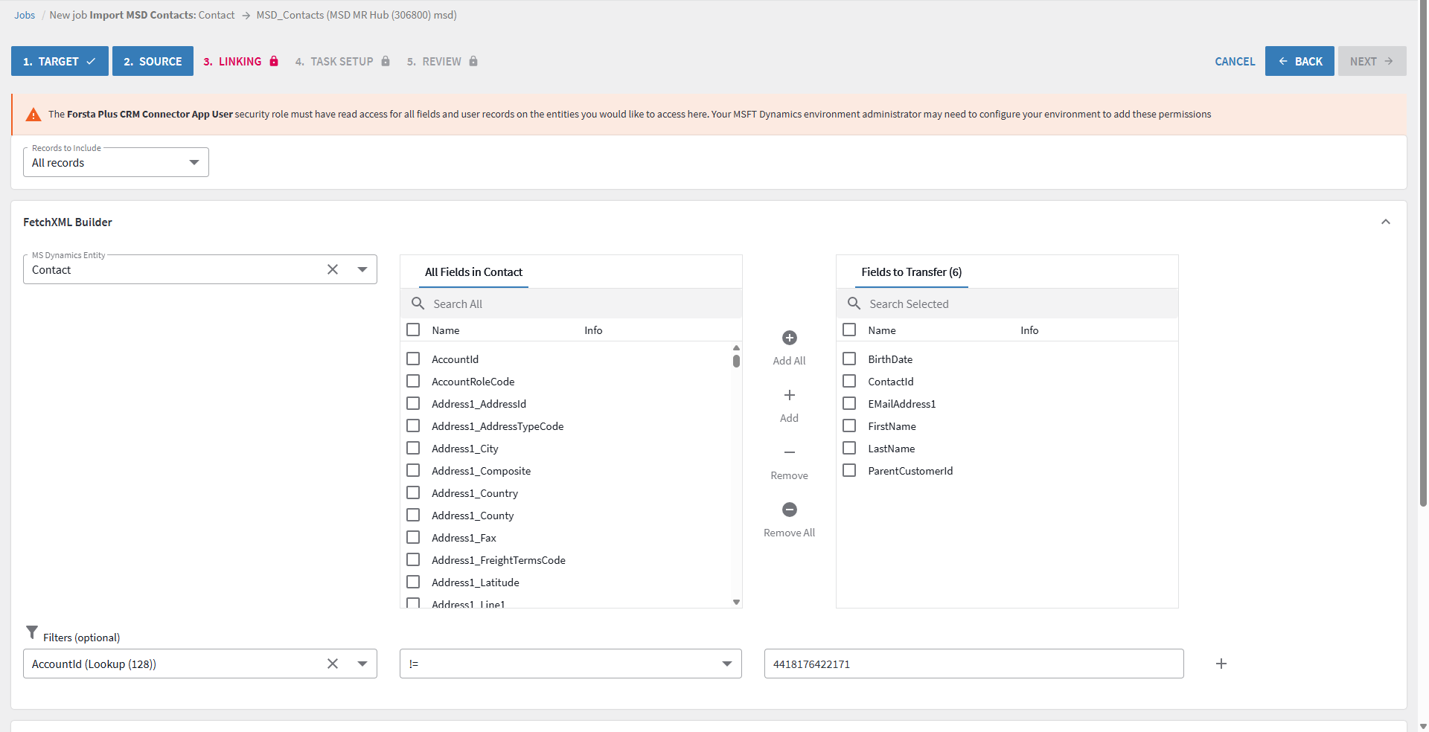Click the search magnifier in All Fields
The image size is (1429, 732).
(418, 304)
